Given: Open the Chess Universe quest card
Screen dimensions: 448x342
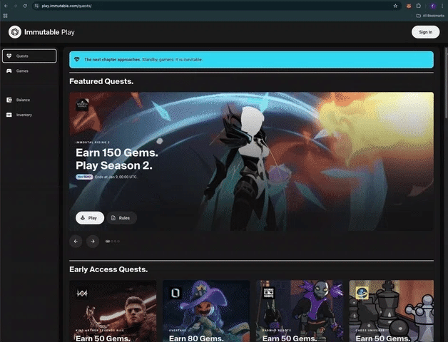Looking at the screenshot, I should coord(392,311).
